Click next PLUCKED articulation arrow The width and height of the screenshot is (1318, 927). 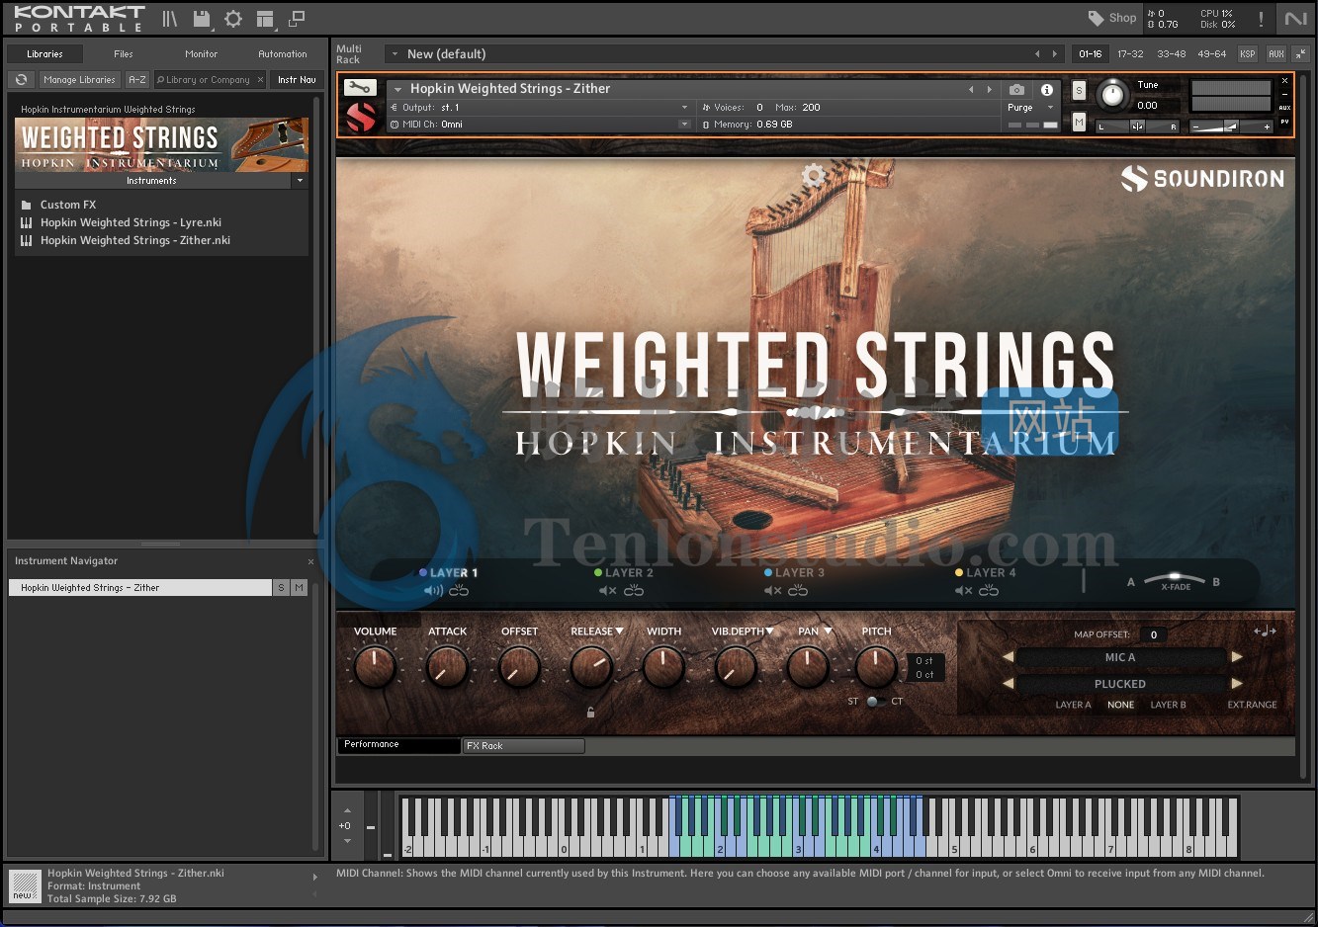point(1236,684)
